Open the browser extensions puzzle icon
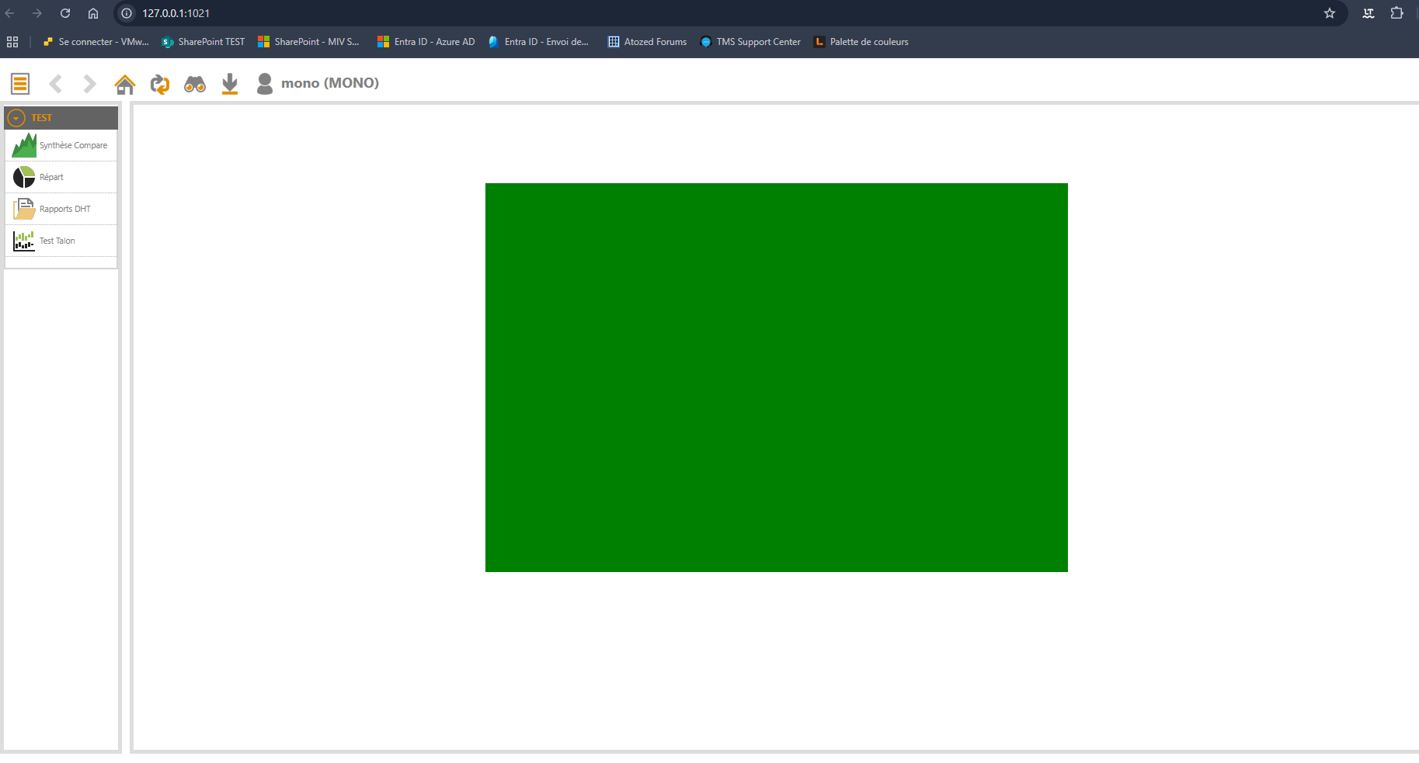The image size is (1419, 763). (1396, 13)
